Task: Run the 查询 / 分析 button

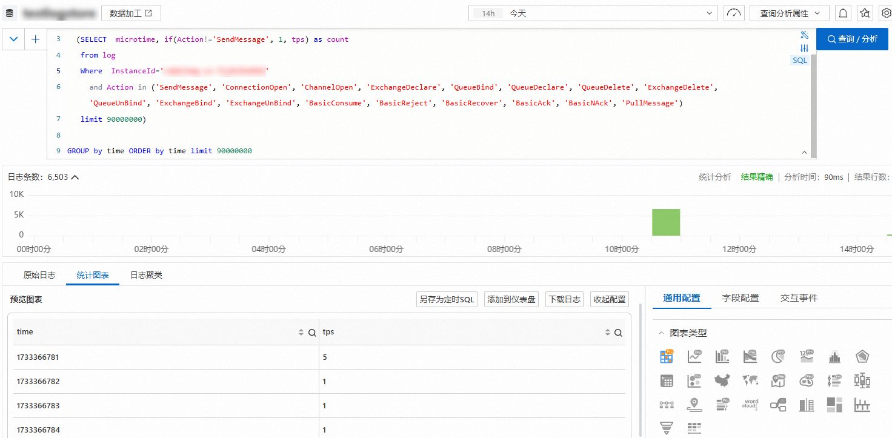Action: 852,39
